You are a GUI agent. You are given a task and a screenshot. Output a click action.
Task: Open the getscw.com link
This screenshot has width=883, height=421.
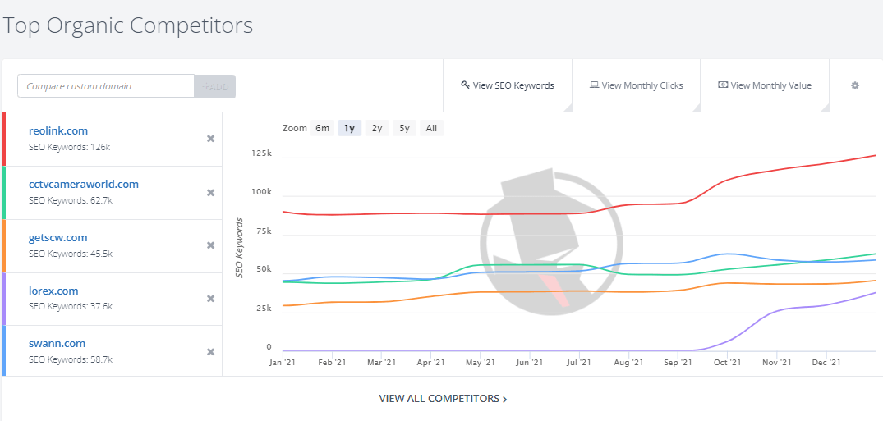(x=58, y=237)
